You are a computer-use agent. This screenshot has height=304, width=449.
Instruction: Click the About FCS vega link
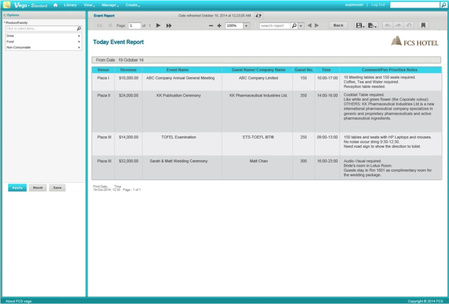pyautogui.click(x=19, y=301)
